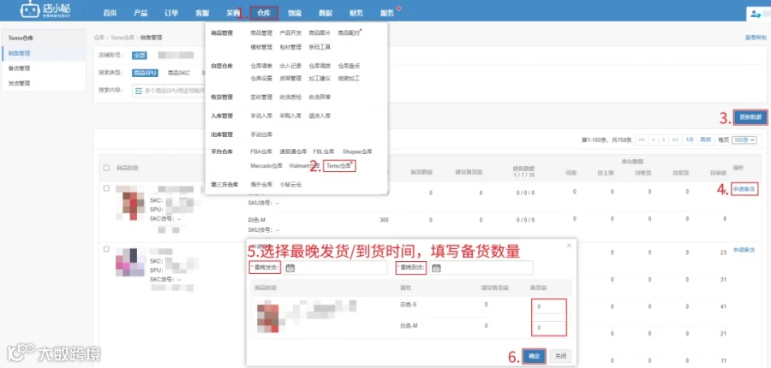Confirm the dialog with 确定 button
The width and height of the screenshot is (771, 368).
pyautogui.click(x=534, y=356)
